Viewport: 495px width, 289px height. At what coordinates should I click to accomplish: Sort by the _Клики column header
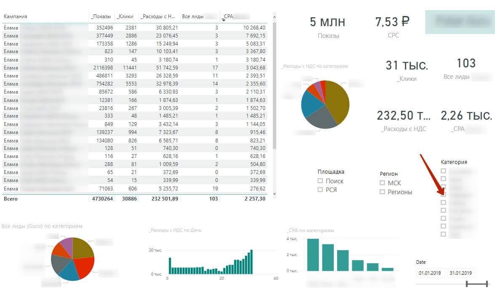pyautogui.click(x=125, y=16)
